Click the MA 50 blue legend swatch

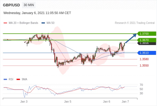(x=43, y=23)
